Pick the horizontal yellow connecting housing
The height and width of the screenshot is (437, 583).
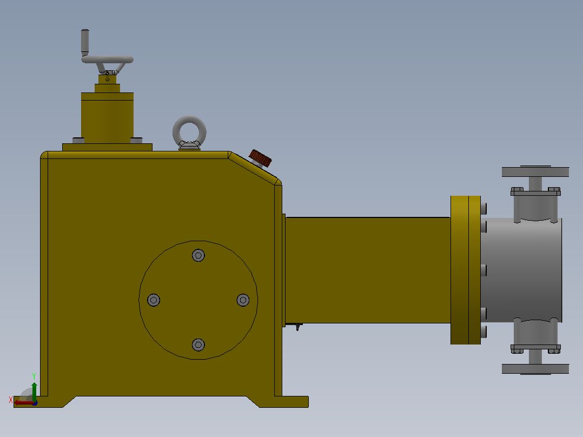click(368, 270)
